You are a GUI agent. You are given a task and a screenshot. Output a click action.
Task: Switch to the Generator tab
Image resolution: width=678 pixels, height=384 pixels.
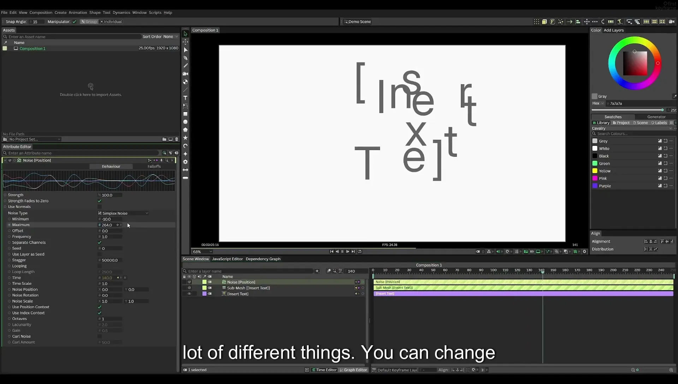coord(656,117)
